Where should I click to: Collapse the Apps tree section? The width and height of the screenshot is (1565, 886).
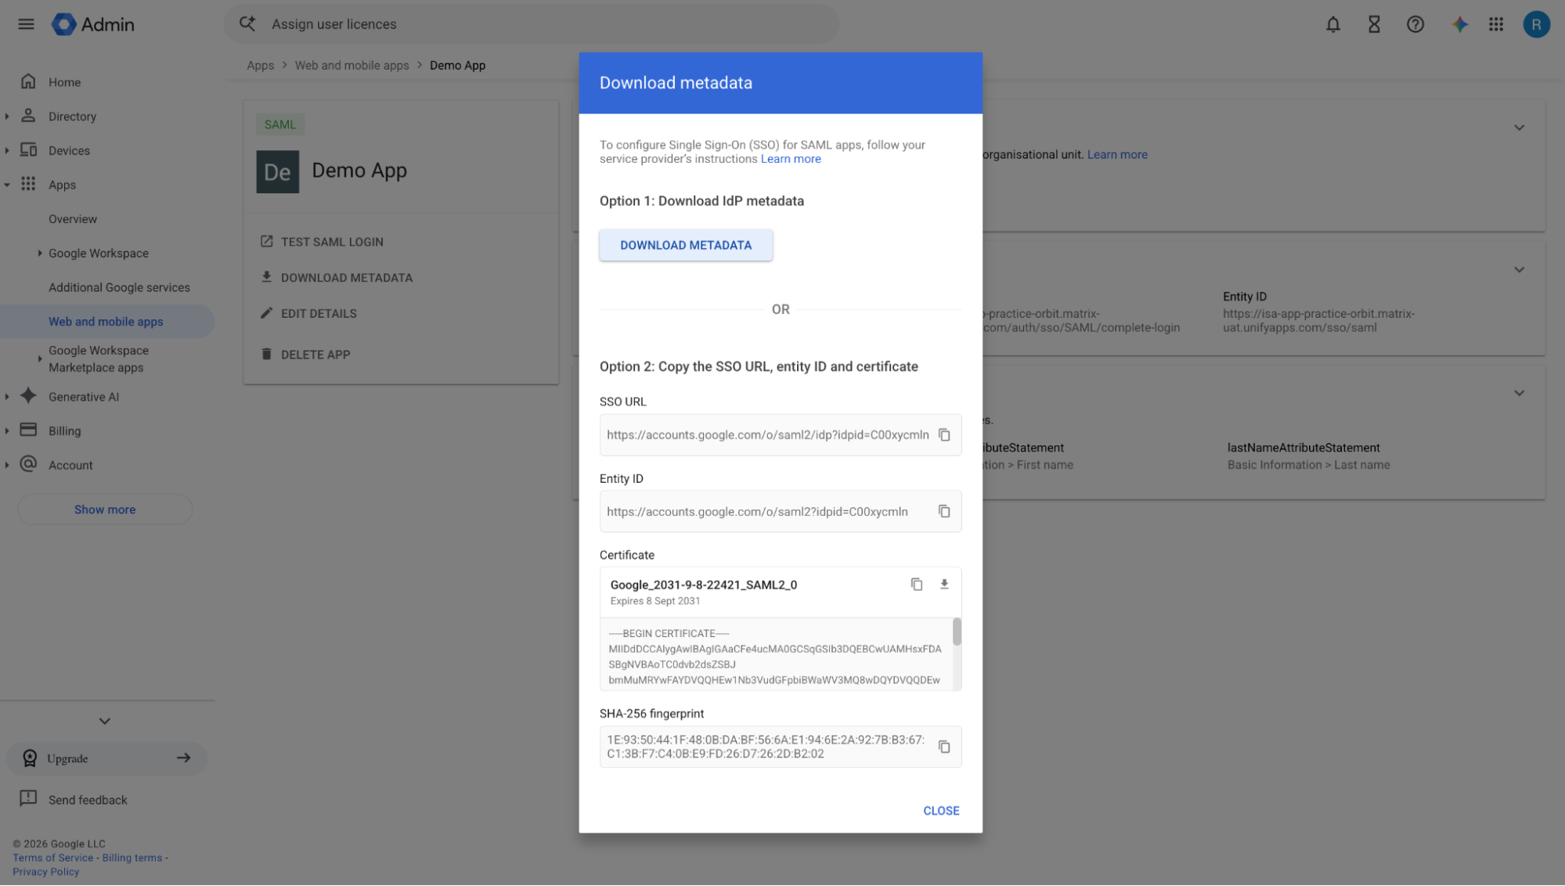tap(7, 185)
